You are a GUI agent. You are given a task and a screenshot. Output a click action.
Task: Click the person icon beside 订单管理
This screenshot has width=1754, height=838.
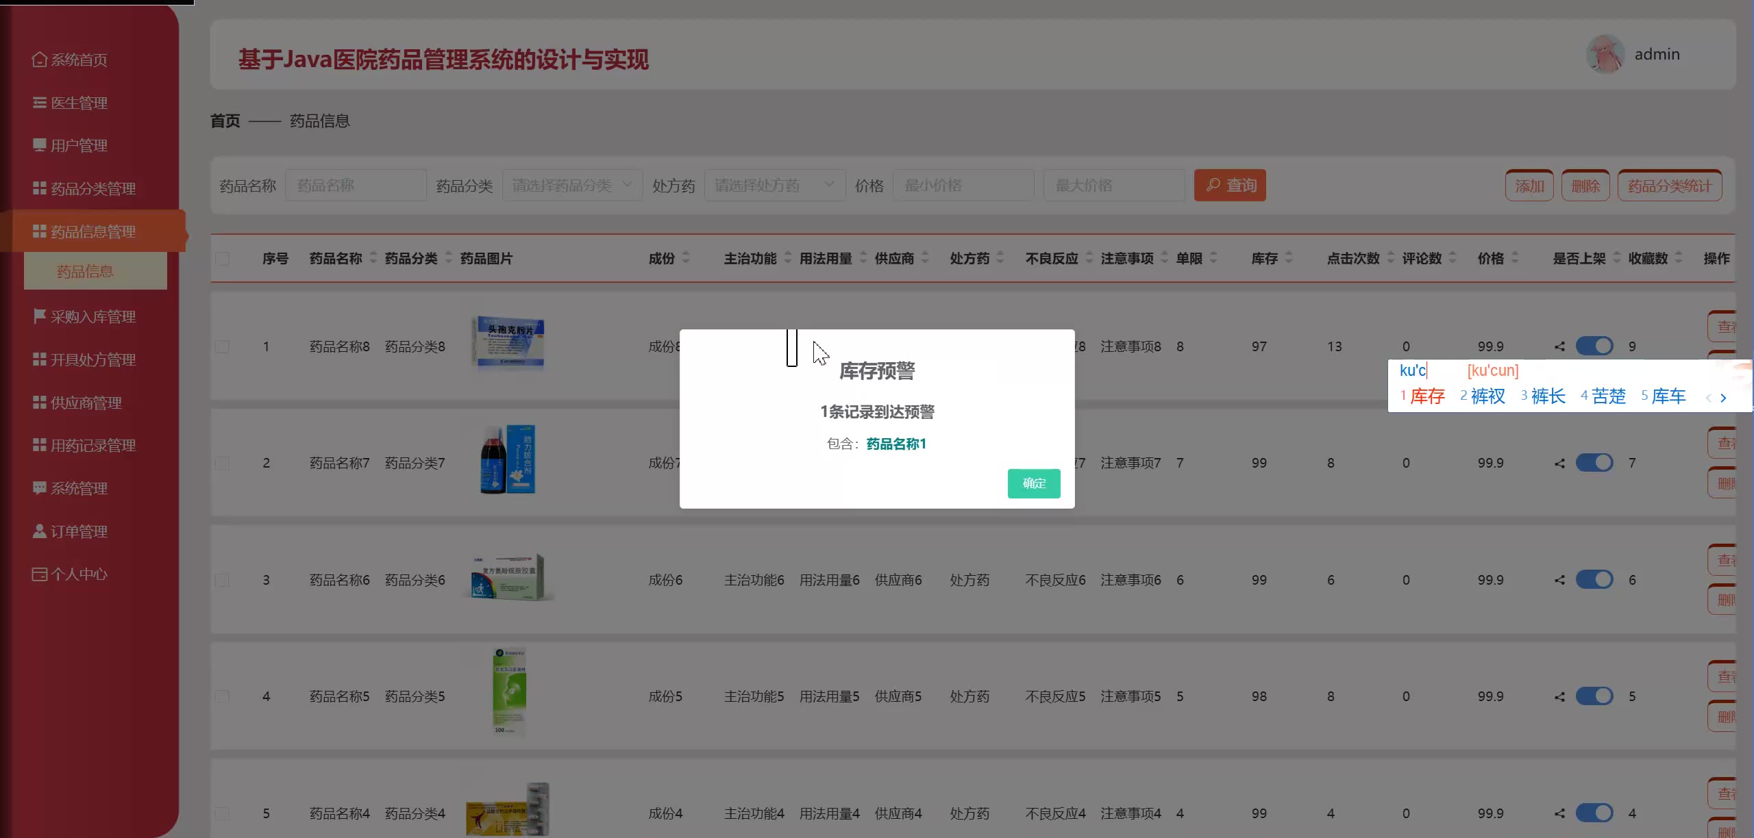click(x=39, y=531)
